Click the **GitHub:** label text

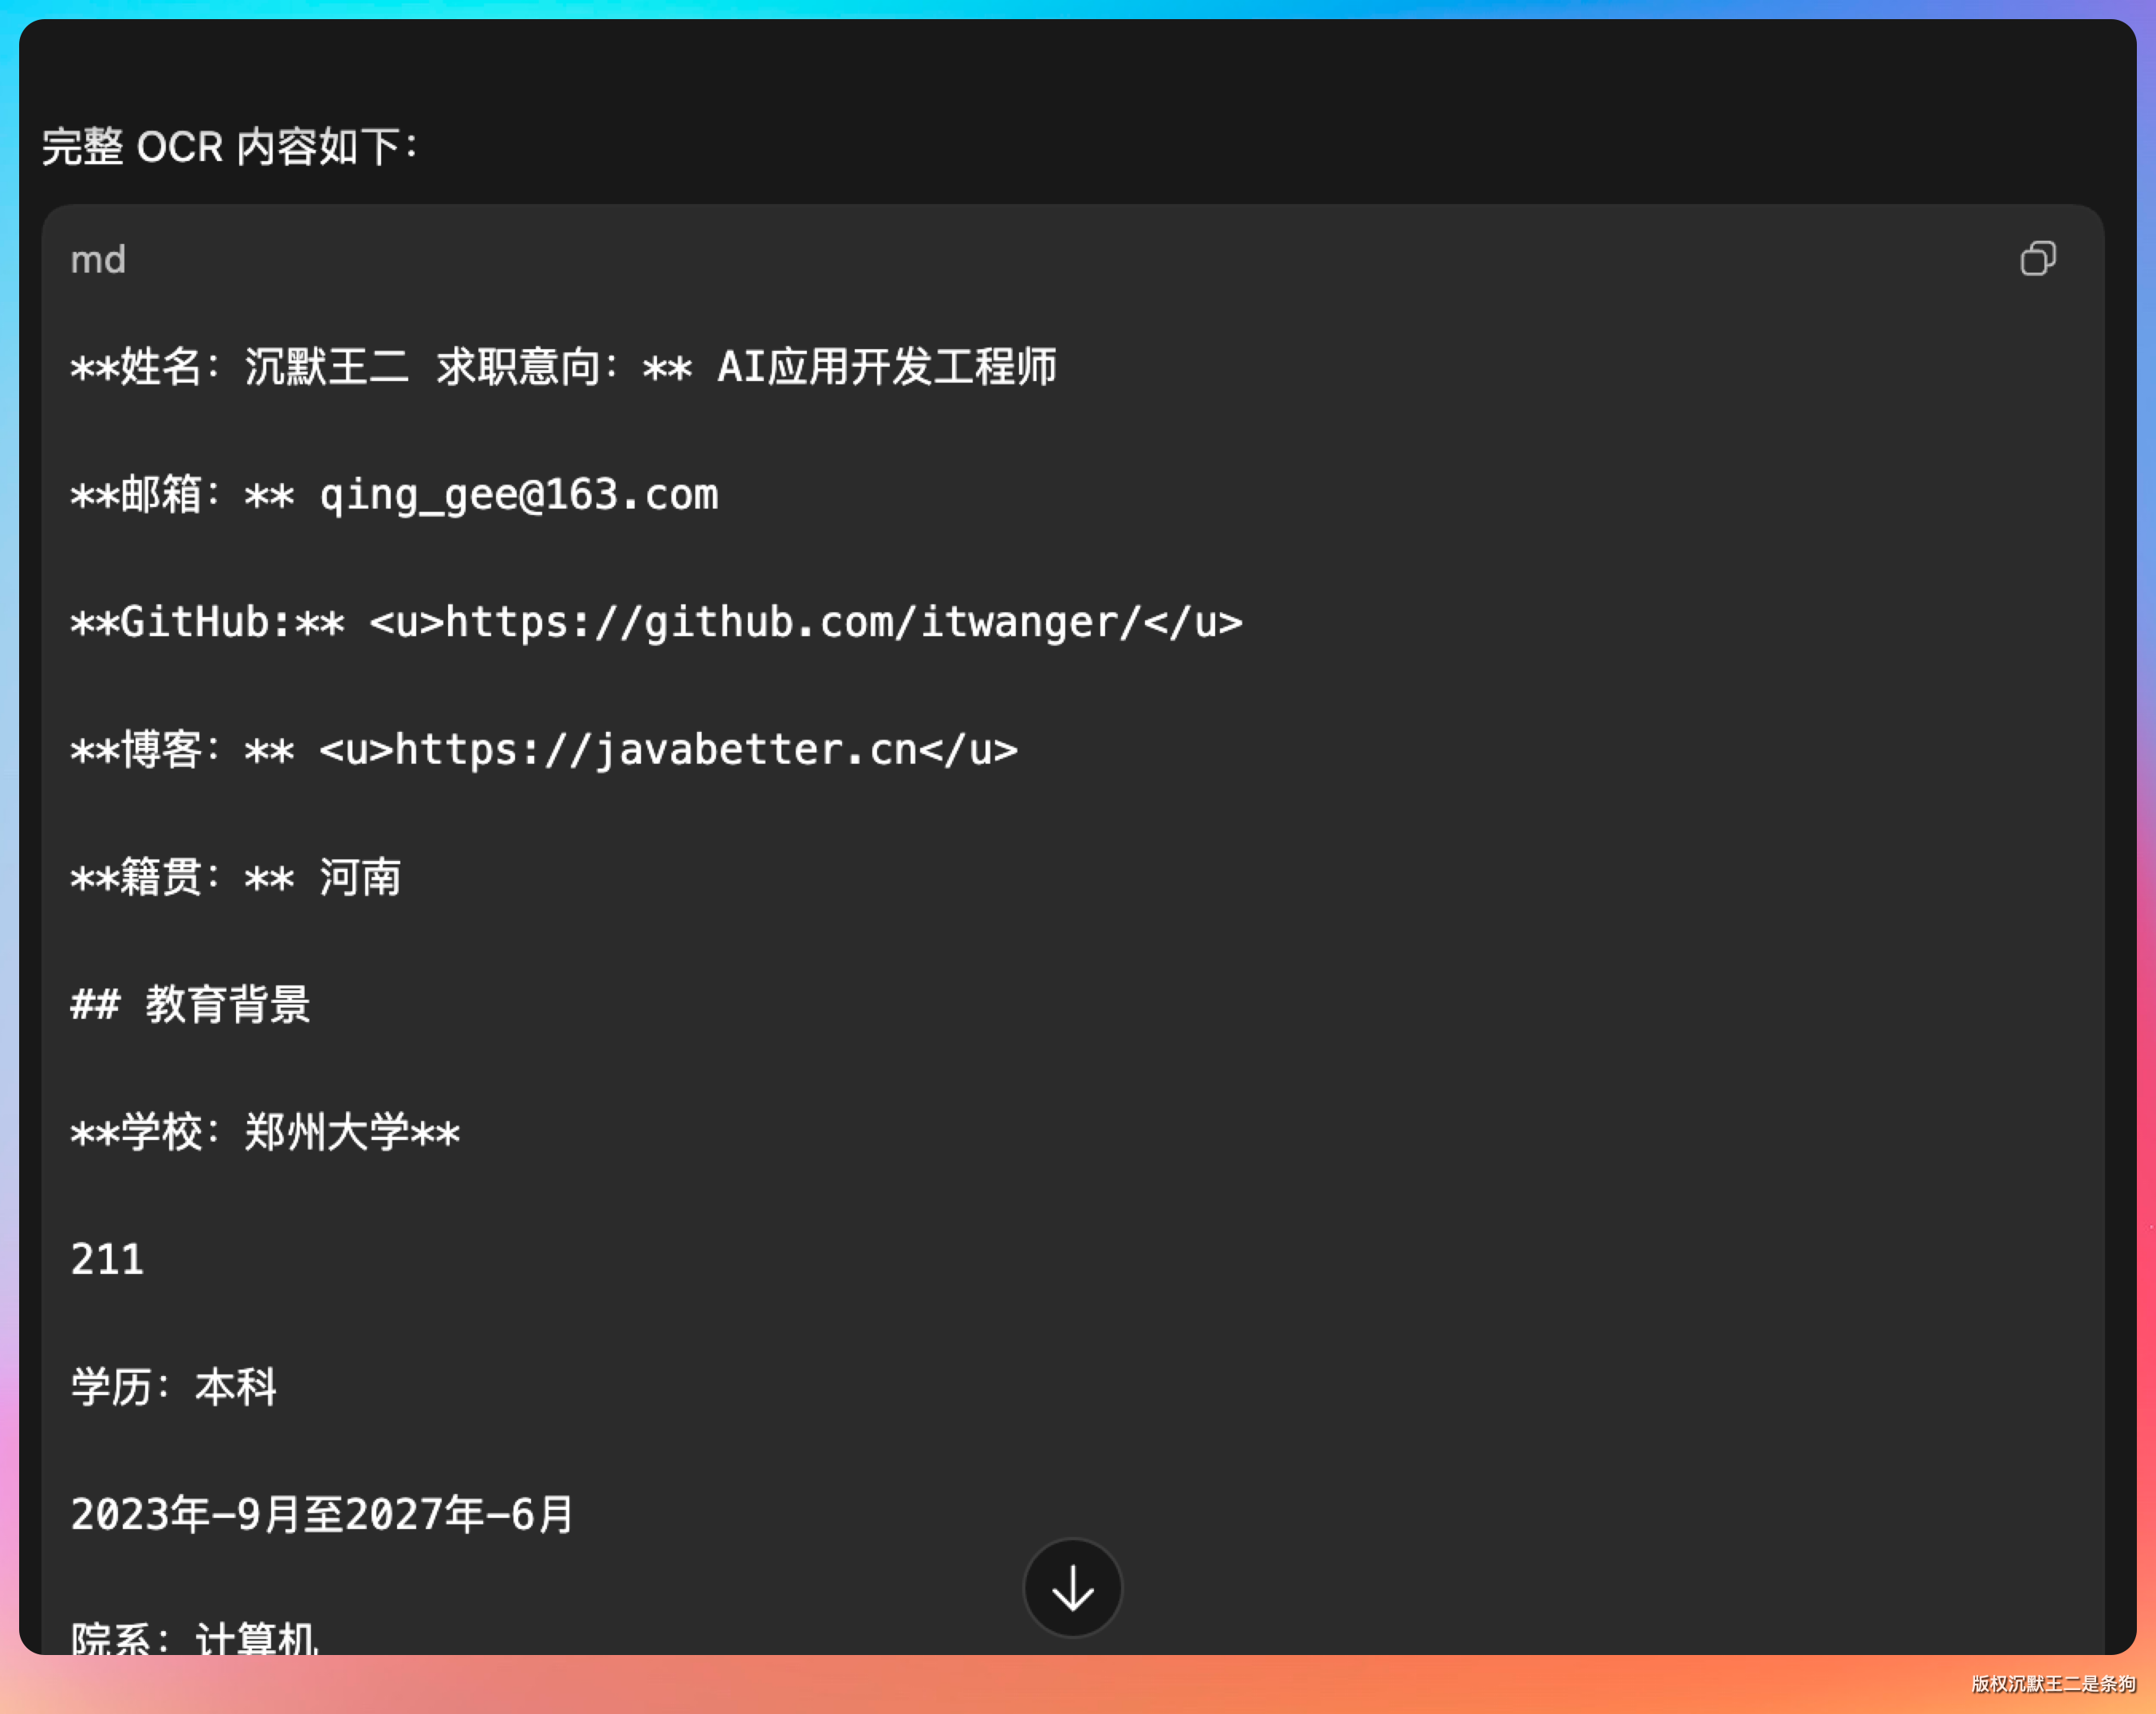tap(207, 623)
